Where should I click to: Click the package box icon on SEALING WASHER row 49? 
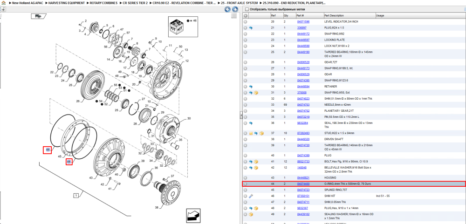click(x=251, y=214)
